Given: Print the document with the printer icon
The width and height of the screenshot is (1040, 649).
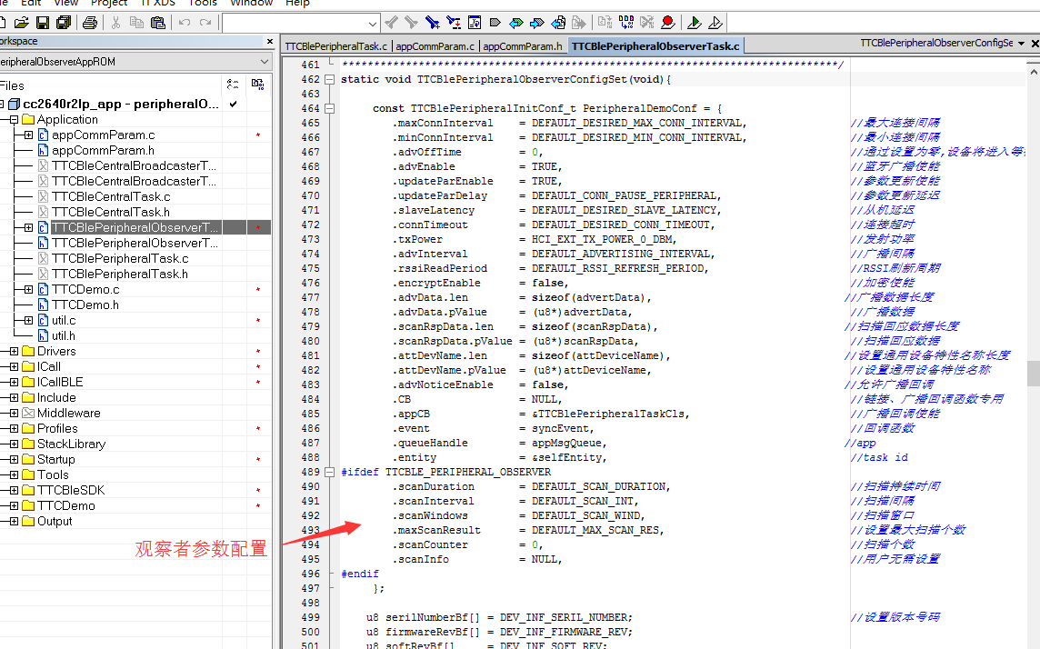Looking at the screenshot, I should click(89, 24).
